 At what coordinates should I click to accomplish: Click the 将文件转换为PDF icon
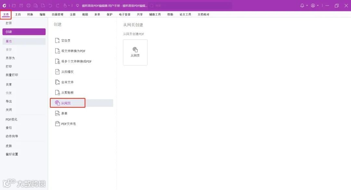click(x=57, y=51)
